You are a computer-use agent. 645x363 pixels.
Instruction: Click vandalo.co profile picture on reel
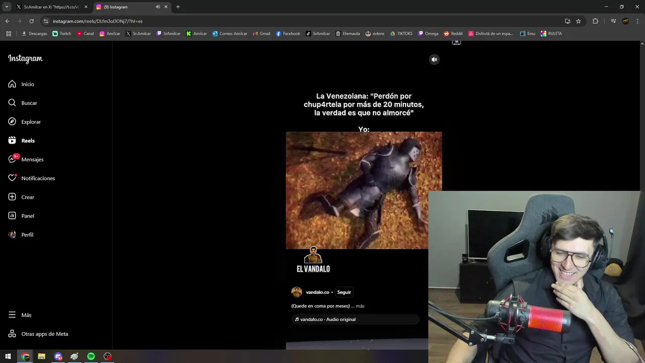pos(296,292)
